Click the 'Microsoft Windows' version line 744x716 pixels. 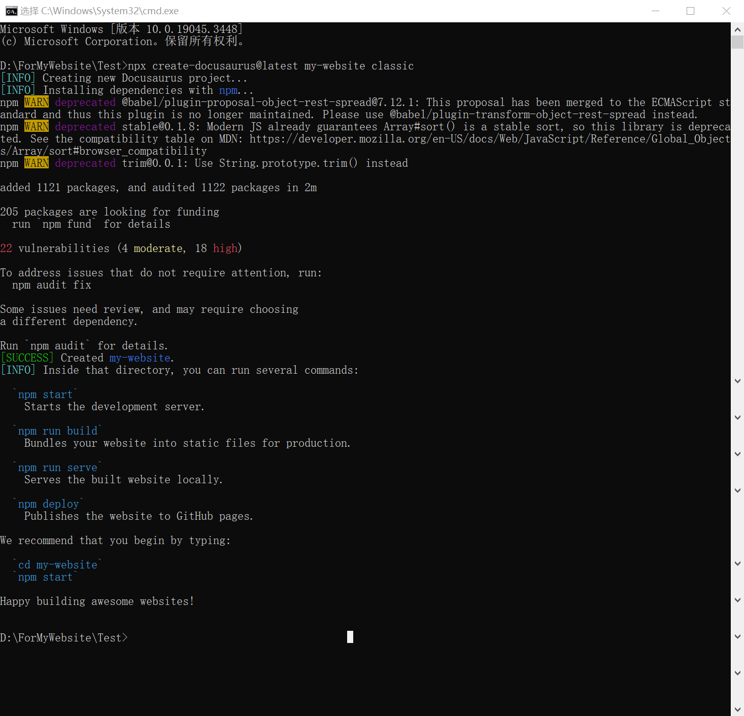[x=122, y=29]
